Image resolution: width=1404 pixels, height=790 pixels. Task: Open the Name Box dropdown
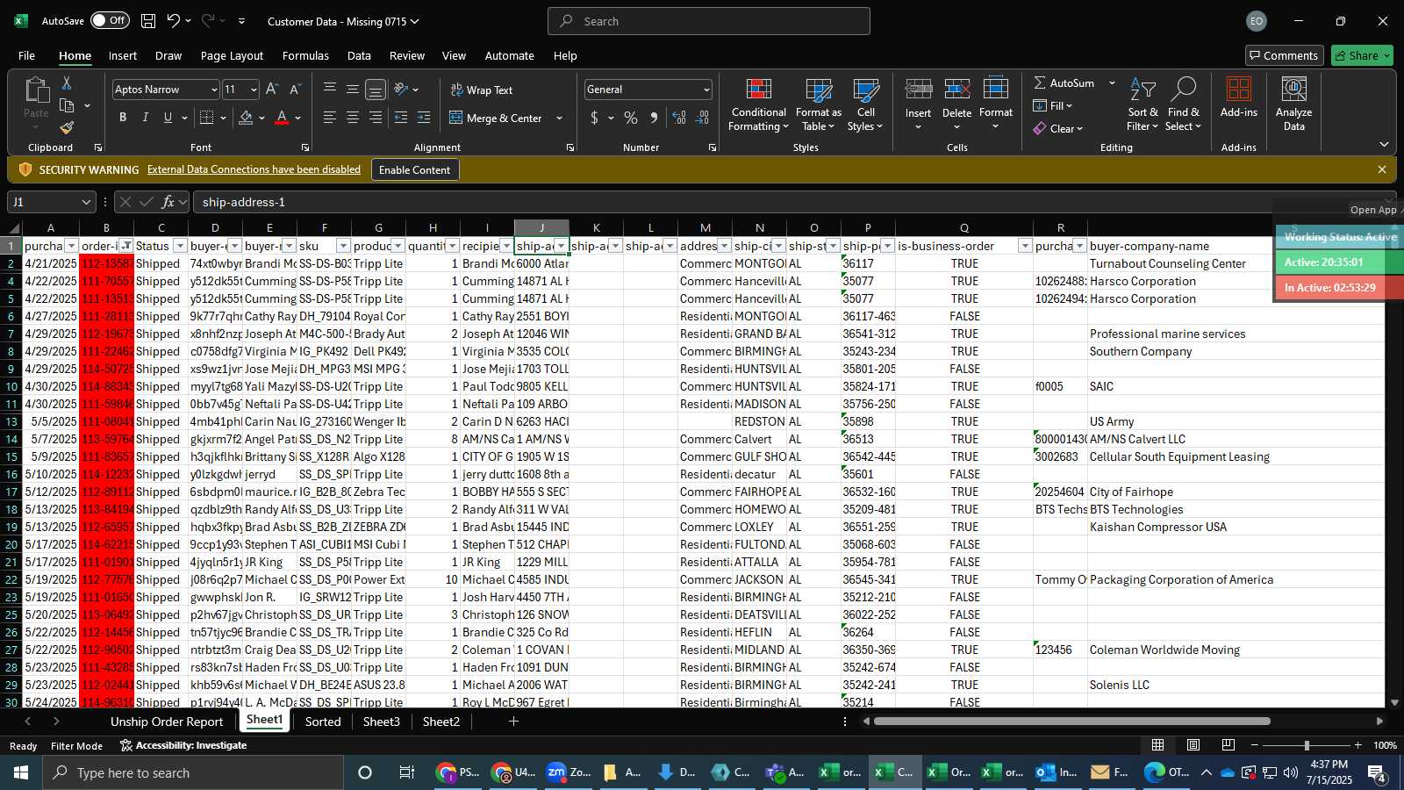point(86,202)
